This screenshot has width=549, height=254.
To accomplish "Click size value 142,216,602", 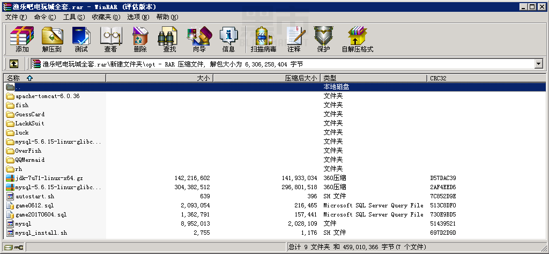I will (192, 178).
